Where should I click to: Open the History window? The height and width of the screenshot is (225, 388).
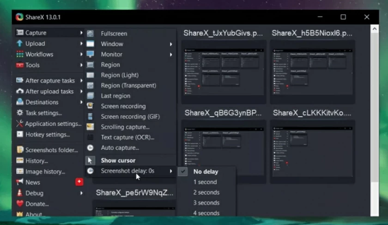[x=36, y=161]
